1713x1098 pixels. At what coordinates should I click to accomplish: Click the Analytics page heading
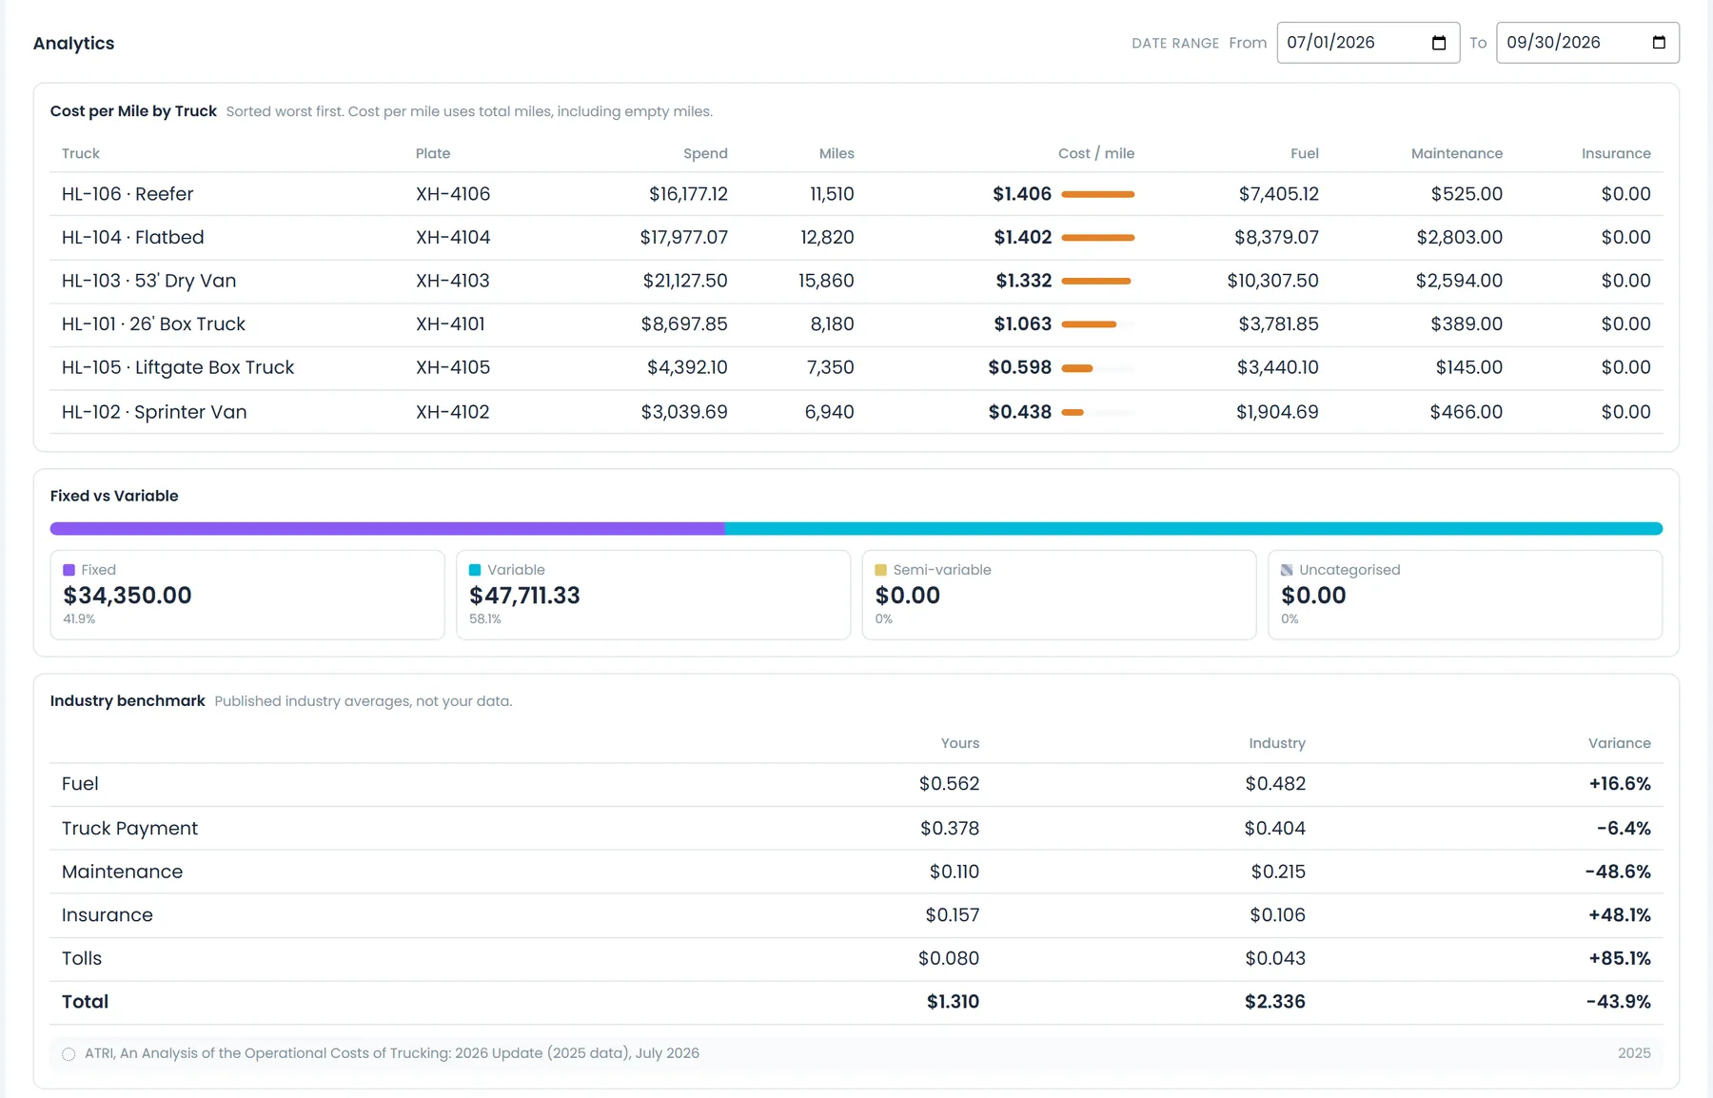(x=73, y=43)
